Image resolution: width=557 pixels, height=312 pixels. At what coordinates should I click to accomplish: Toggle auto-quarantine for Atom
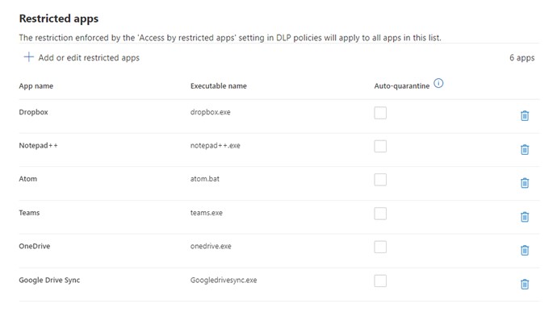click(x=380, y=180)
